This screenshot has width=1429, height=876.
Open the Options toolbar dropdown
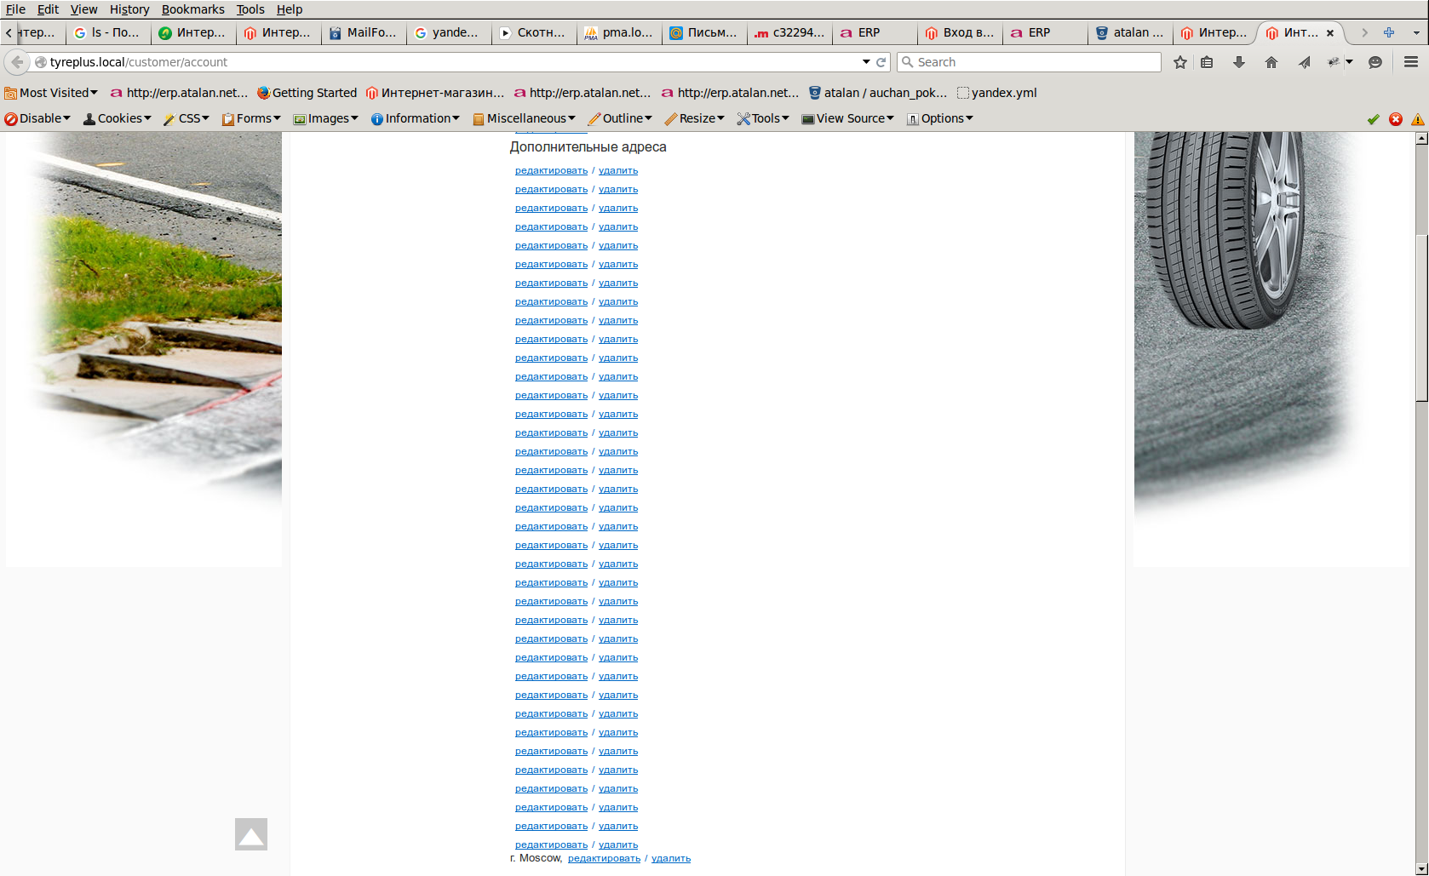click(940, 118)
